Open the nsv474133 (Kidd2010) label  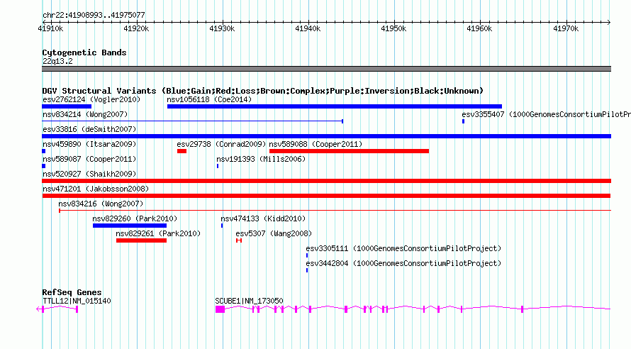263,218
